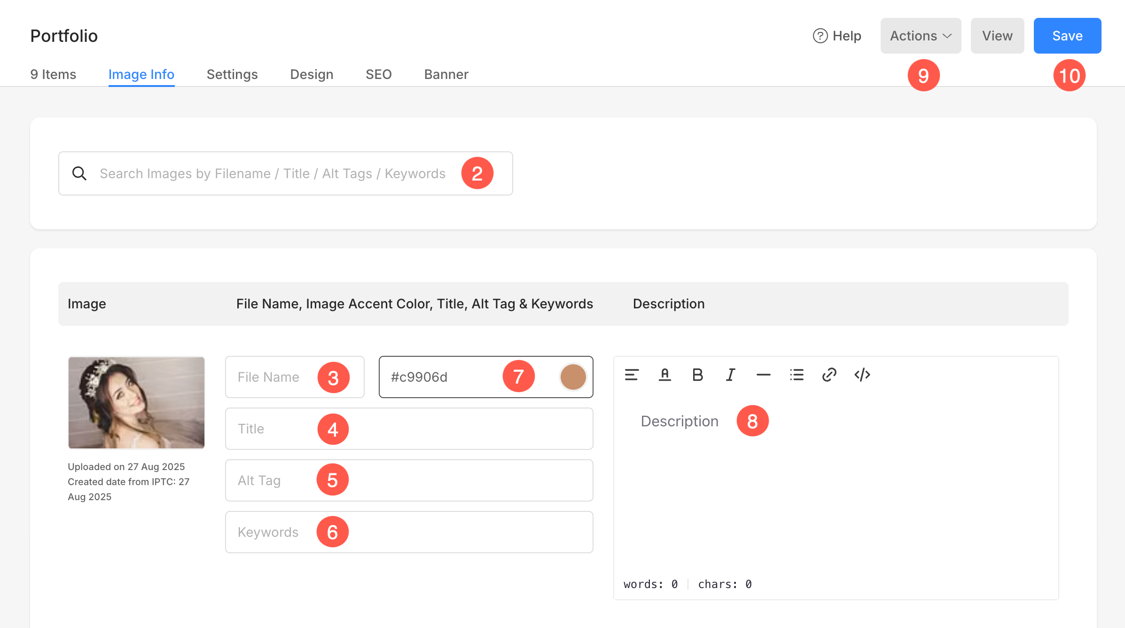The height and width of the screenshot is (628, 1125).
Task: Click the bride portrait thumbnail
Action: coord(136,402)
